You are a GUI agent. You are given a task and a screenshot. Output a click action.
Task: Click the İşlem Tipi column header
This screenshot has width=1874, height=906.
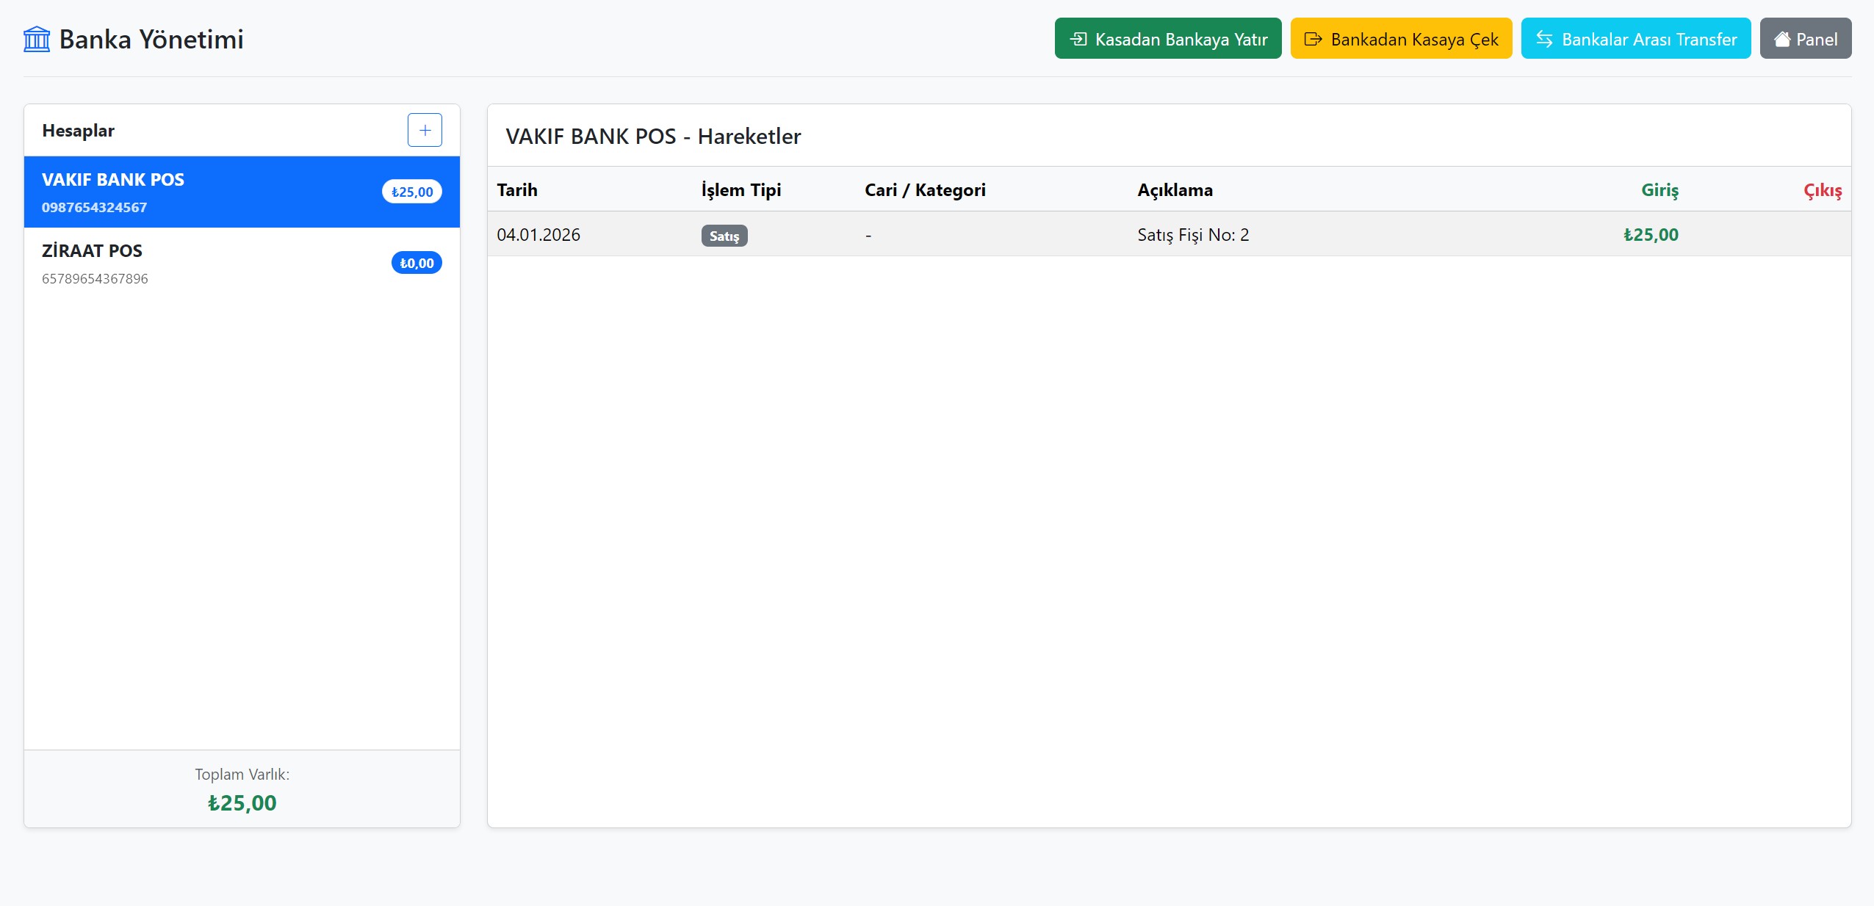click(x=740, y=190)
